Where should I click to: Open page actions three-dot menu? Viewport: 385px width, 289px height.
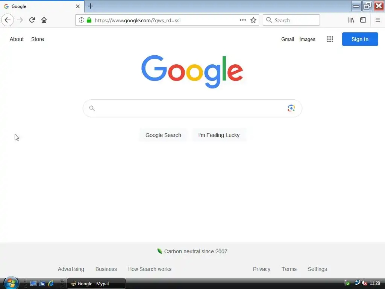coord(243,20)
